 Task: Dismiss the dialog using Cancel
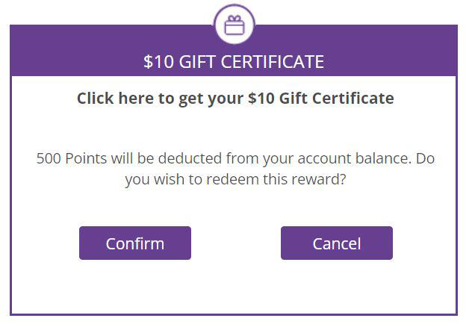click(337, 243)
